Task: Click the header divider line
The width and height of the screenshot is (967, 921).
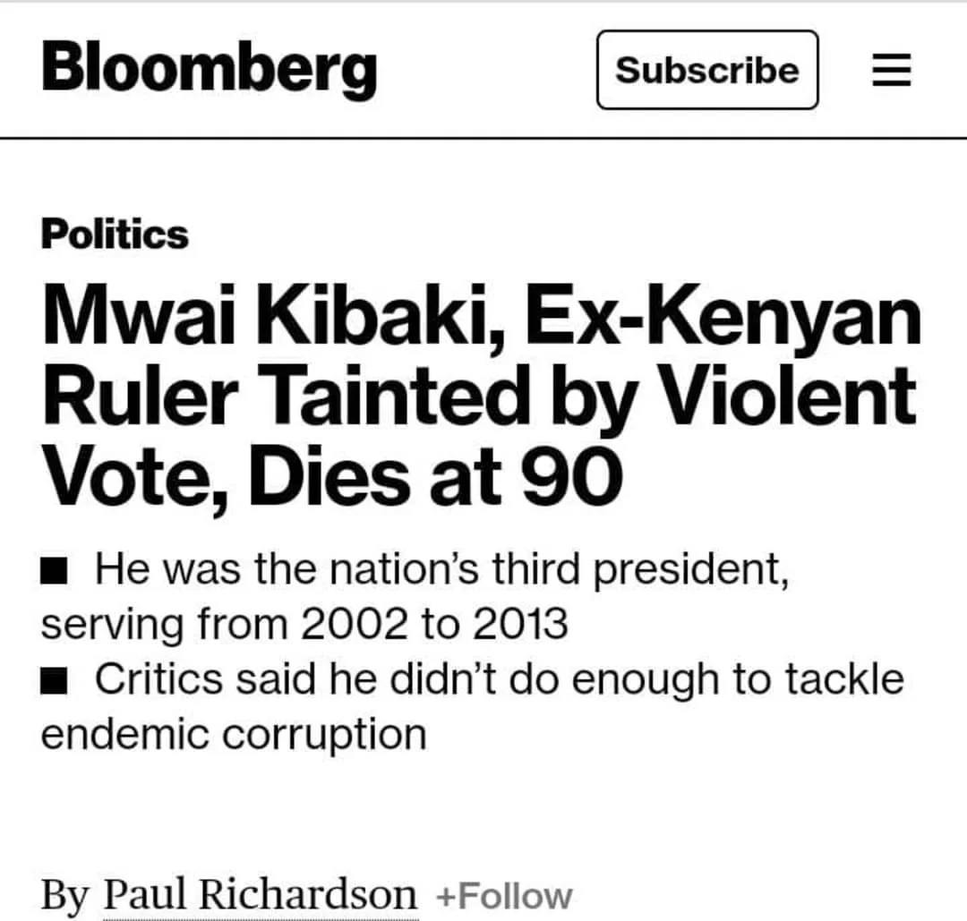Action: tap(483, 139)
